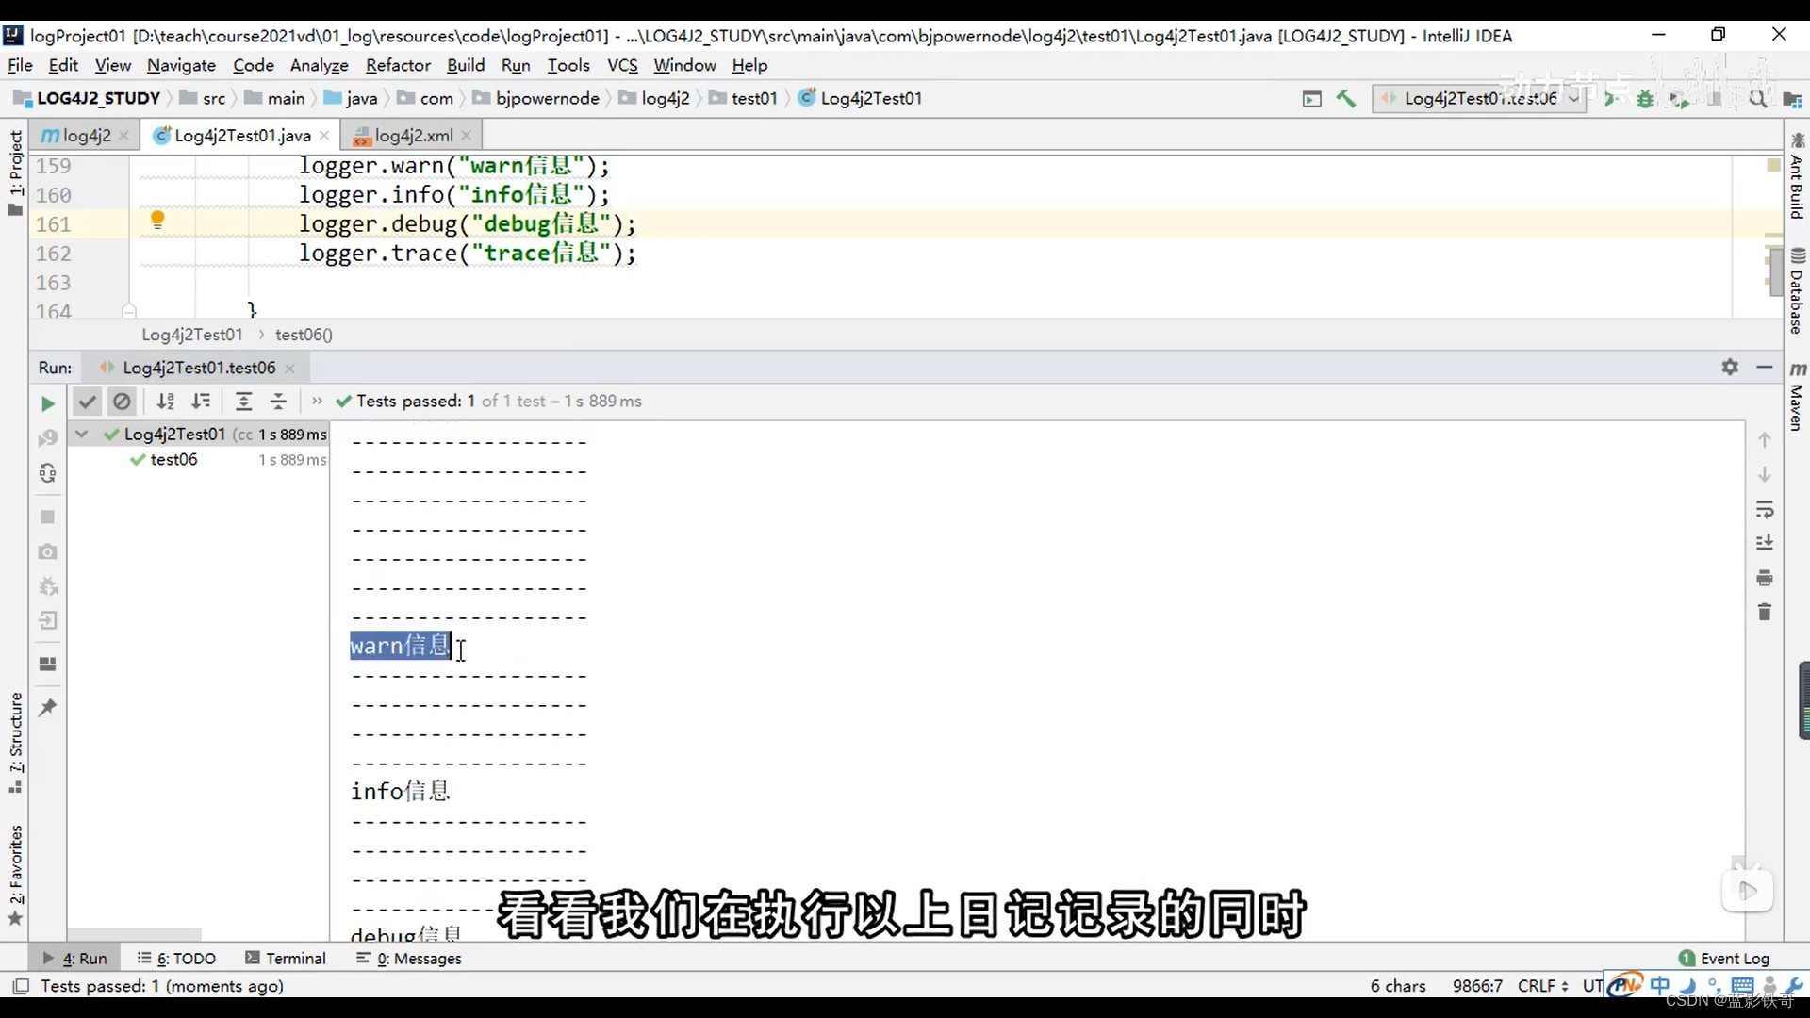Open run panel settings gear
The height and width of the screenshot is (1018, 1810).
[x=1730, y=367]
